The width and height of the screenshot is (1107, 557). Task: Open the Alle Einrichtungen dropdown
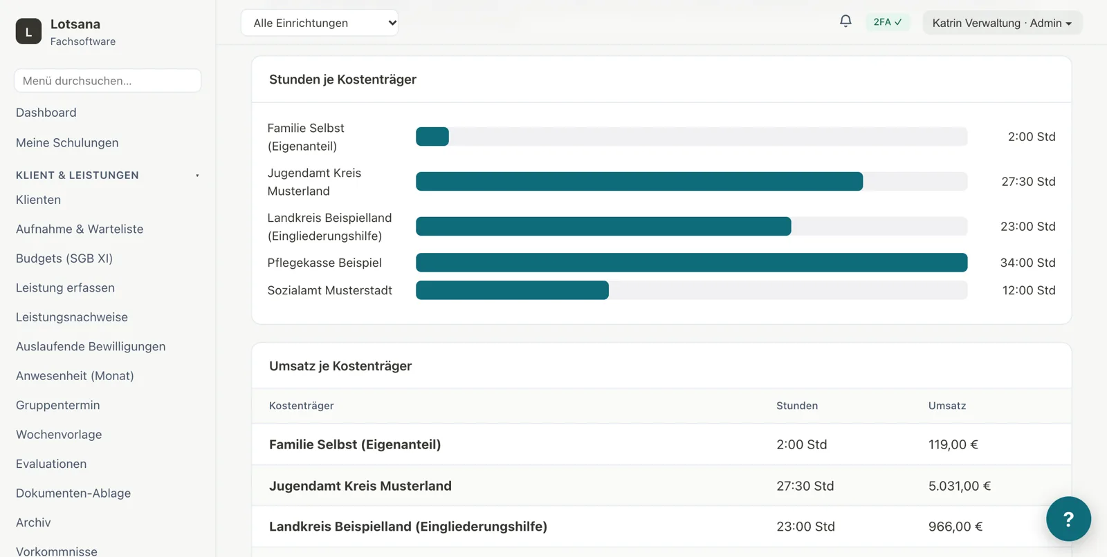[320, 23]
